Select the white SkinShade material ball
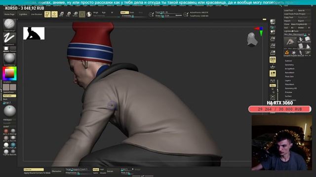Viewport: 316px width, 177px height. 6,145
